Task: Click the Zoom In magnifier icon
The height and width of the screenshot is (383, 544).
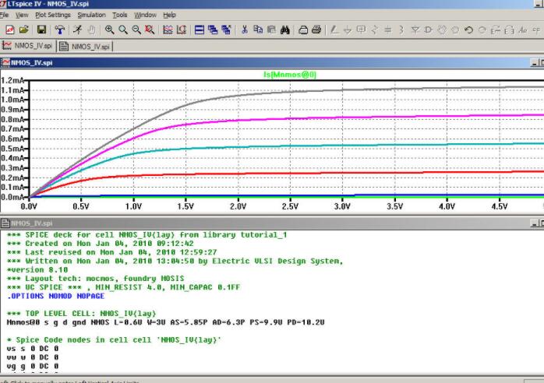Action: (x=109, y=30)
